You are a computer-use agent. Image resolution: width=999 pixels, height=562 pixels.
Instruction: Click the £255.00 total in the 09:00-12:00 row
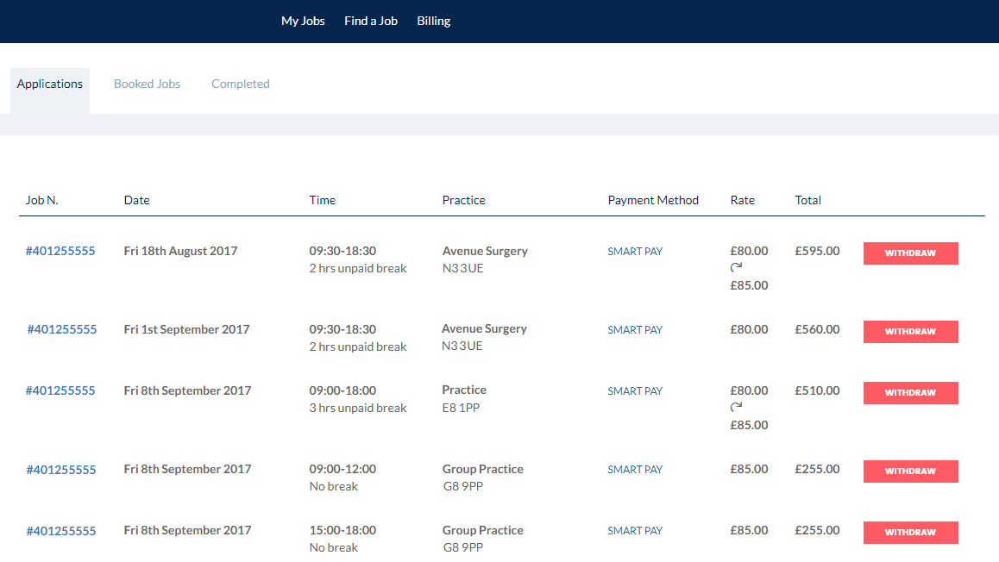click(818, 469)
